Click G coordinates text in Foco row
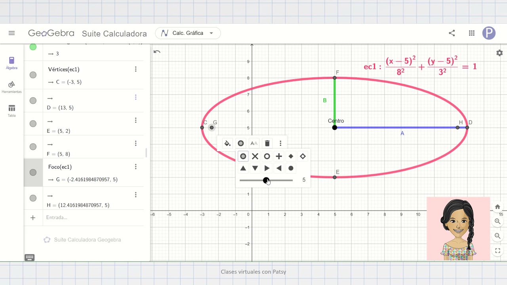The image size is (507, 285). coord(87,179)
